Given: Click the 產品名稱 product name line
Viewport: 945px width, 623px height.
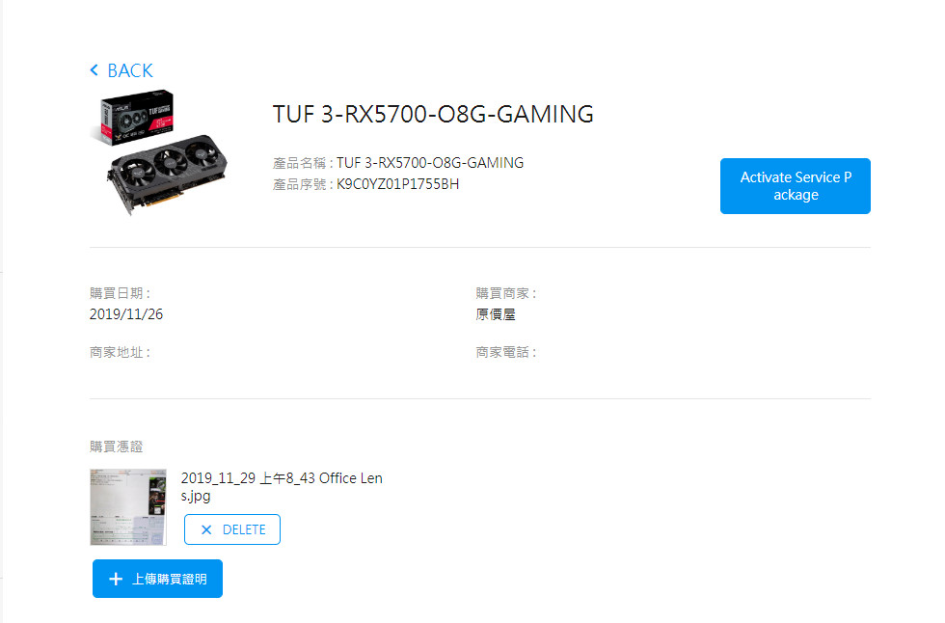Looking at the screenshot, I should pyautogui.click(x=397, y=163).
